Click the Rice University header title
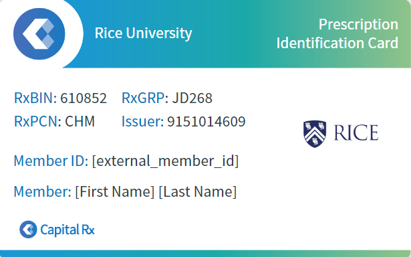The width and height of the screenshot is (411, 257). coord(144,33)
